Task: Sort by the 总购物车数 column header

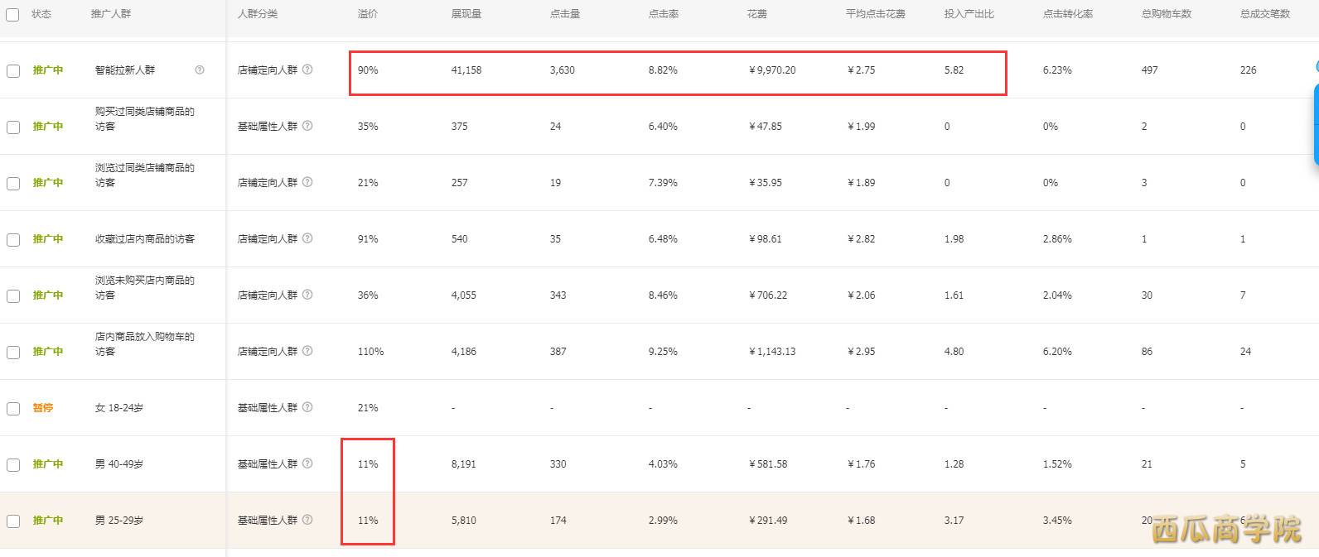Action: coord(1167,14)
